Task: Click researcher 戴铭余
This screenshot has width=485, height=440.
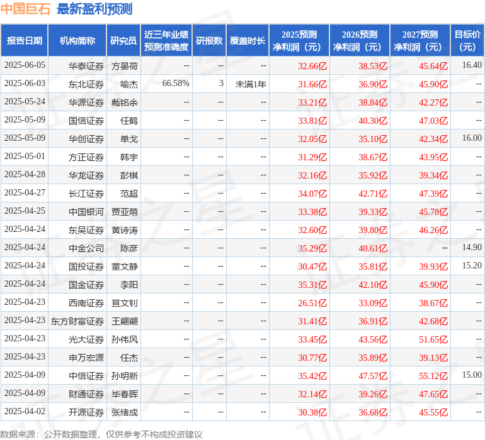Action: coord(125,102)
